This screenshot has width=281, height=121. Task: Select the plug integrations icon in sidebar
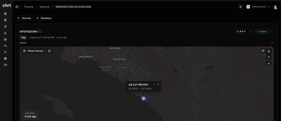5,27
